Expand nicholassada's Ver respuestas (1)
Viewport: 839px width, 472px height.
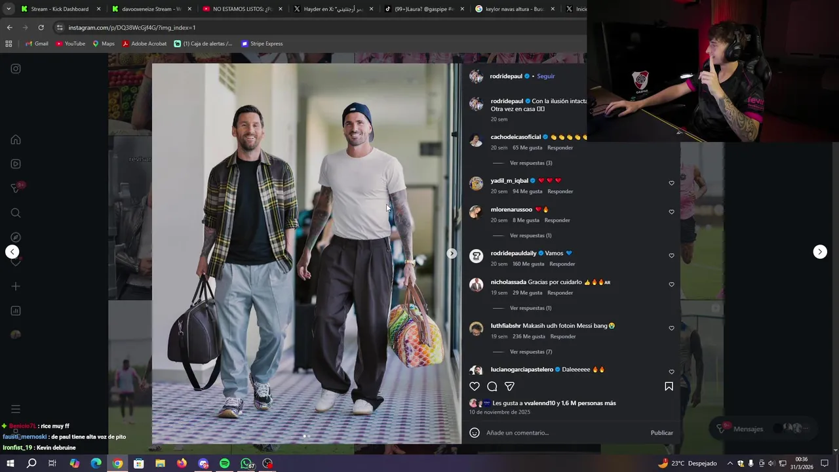pos(531,308)
